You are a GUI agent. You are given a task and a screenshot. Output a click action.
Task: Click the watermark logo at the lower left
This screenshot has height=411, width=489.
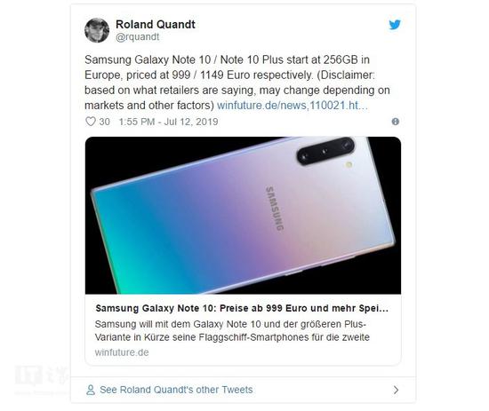point(42,375)
